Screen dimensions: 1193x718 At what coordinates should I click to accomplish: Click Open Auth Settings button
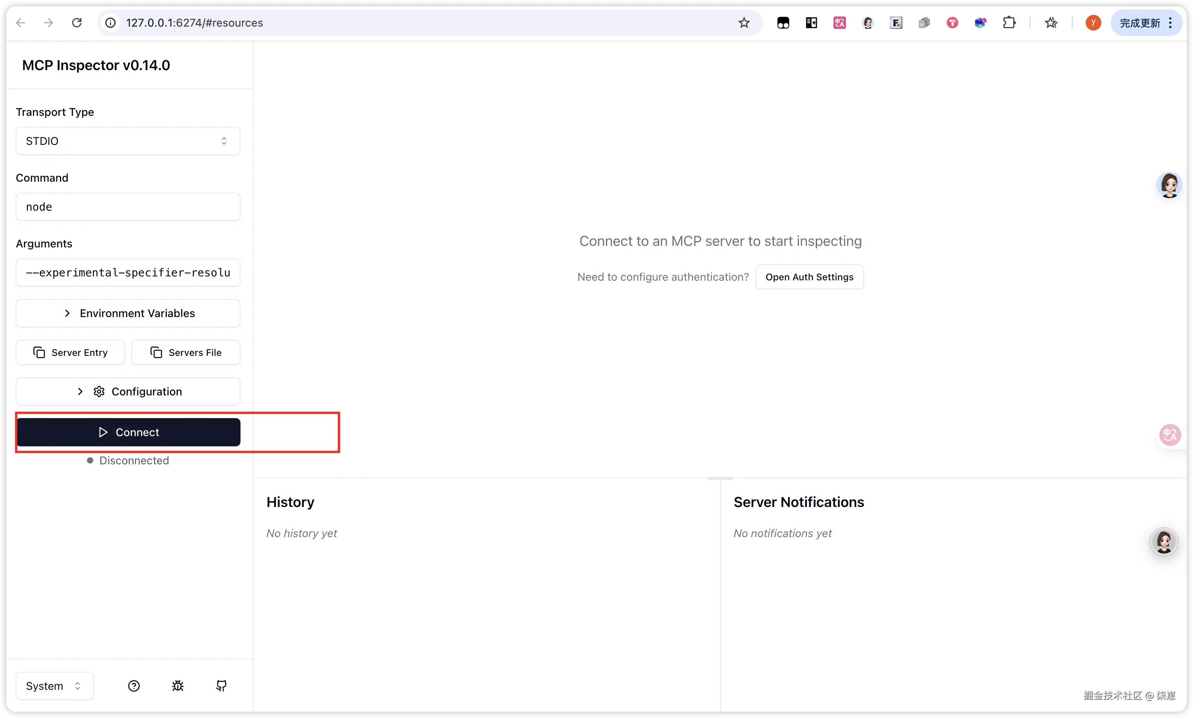coord(809,277)
